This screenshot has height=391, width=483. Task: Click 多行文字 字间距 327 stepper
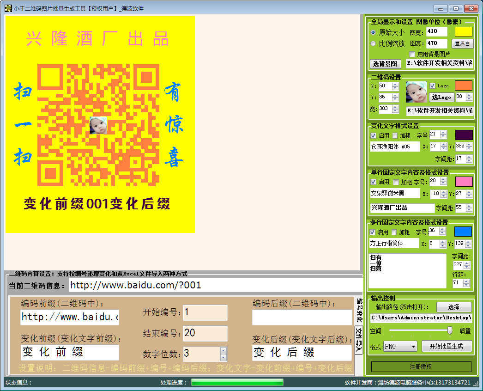(x=467, y=265)
